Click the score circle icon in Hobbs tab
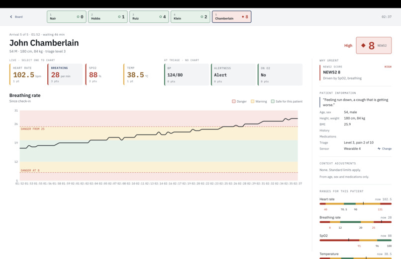Viewport: 401px width, 259px height. tap(119, 17)
